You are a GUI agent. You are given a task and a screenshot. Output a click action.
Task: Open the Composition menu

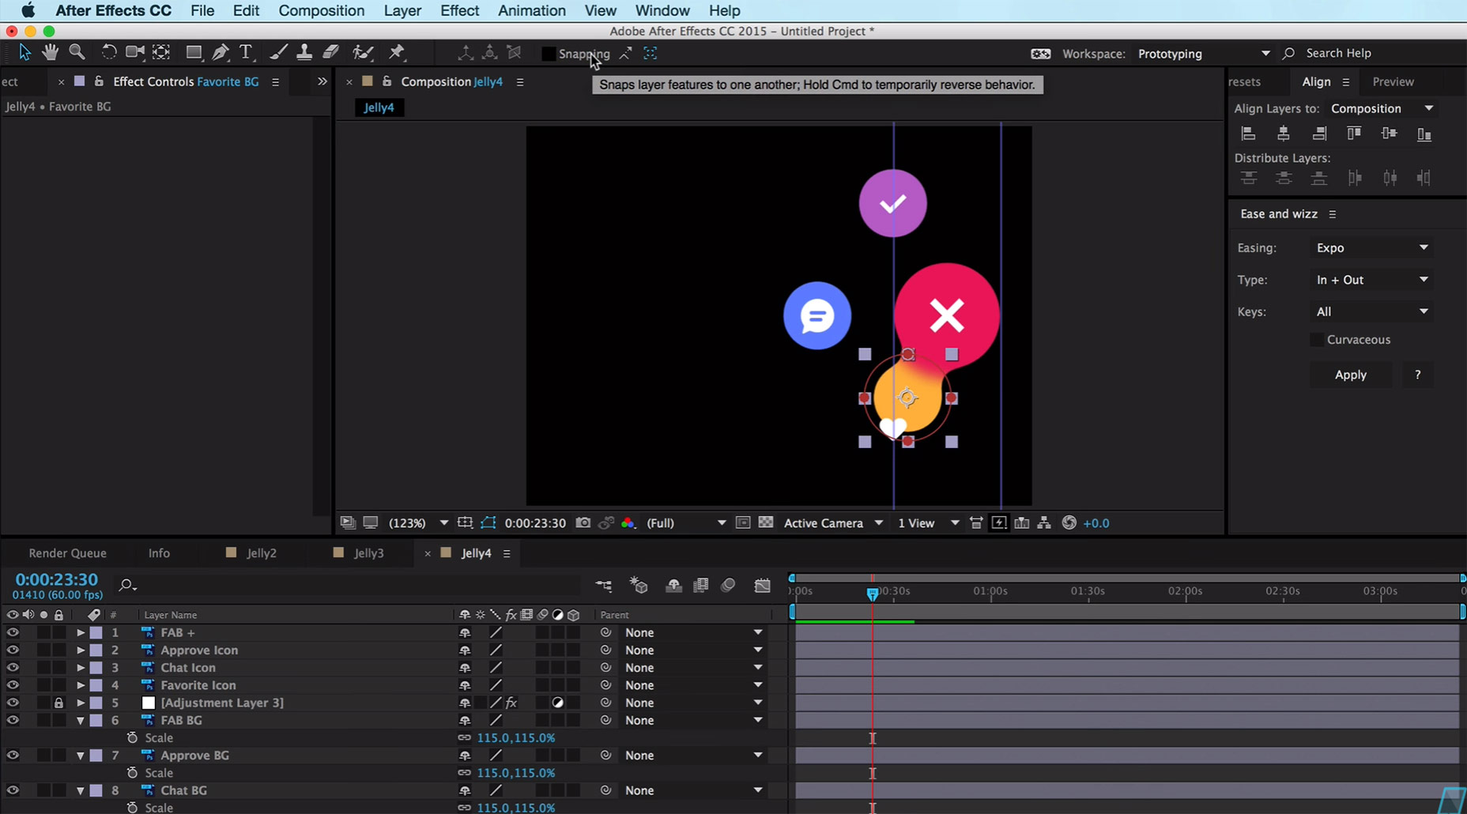coord(321,10)
